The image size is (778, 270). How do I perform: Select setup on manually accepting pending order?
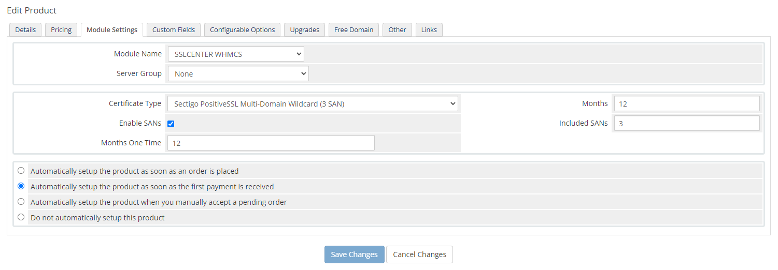pos(21,201)
